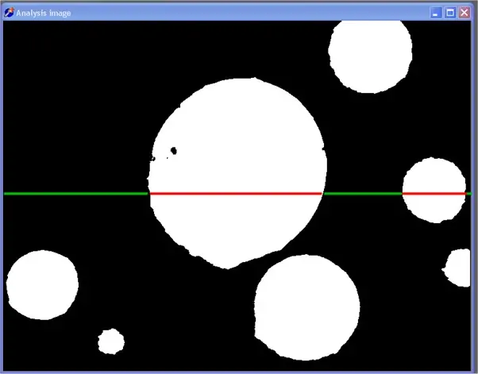This screenshot has height=374, width=478.
Task: Click the app icon in the title bar
Action: pos(9,13)
